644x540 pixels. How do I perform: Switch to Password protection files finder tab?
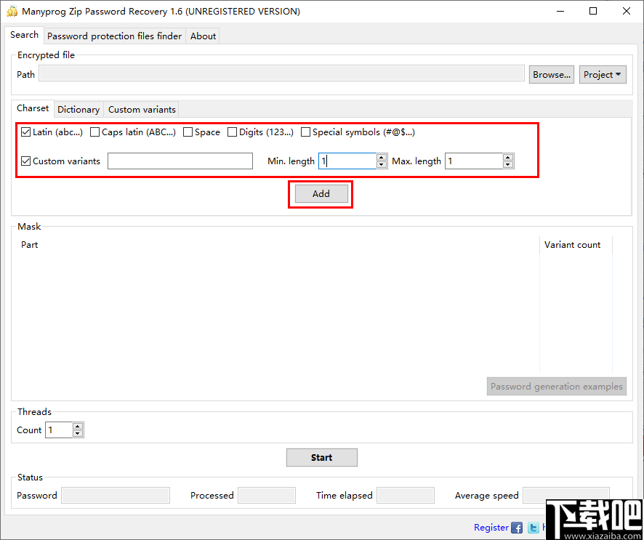click(113, 36)
